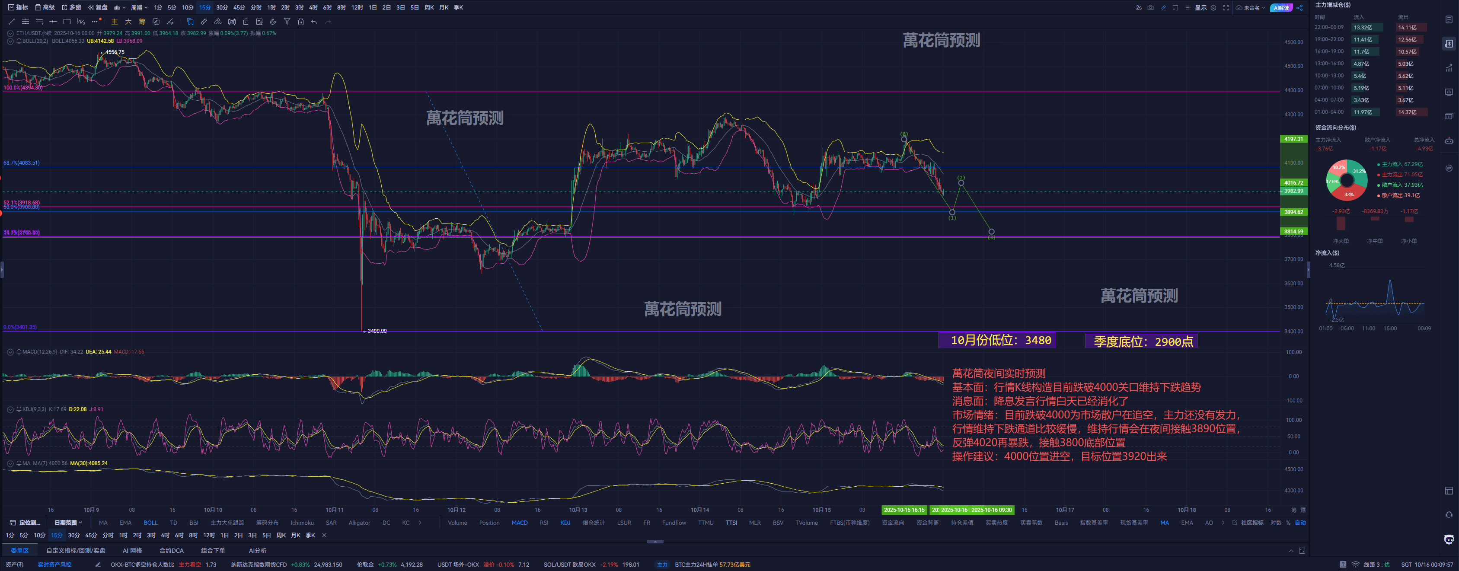Expand the 日期范围 date range dropdown

tap(68, 522)
